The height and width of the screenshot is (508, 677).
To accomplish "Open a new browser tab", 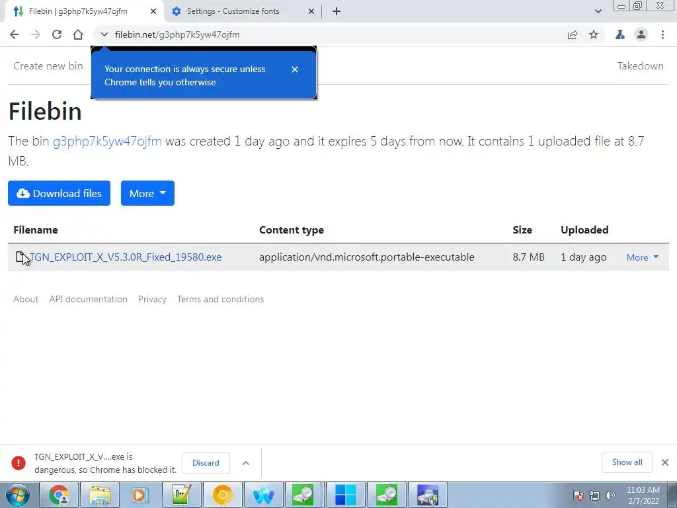I will tap(337, 11).
